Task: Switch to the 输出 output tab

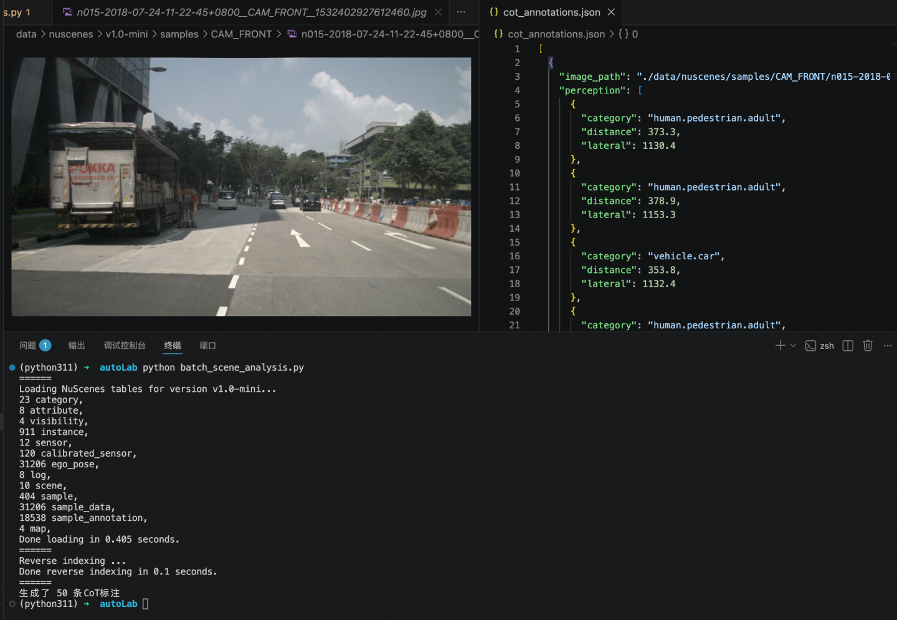Action: [x=77, y=345]
